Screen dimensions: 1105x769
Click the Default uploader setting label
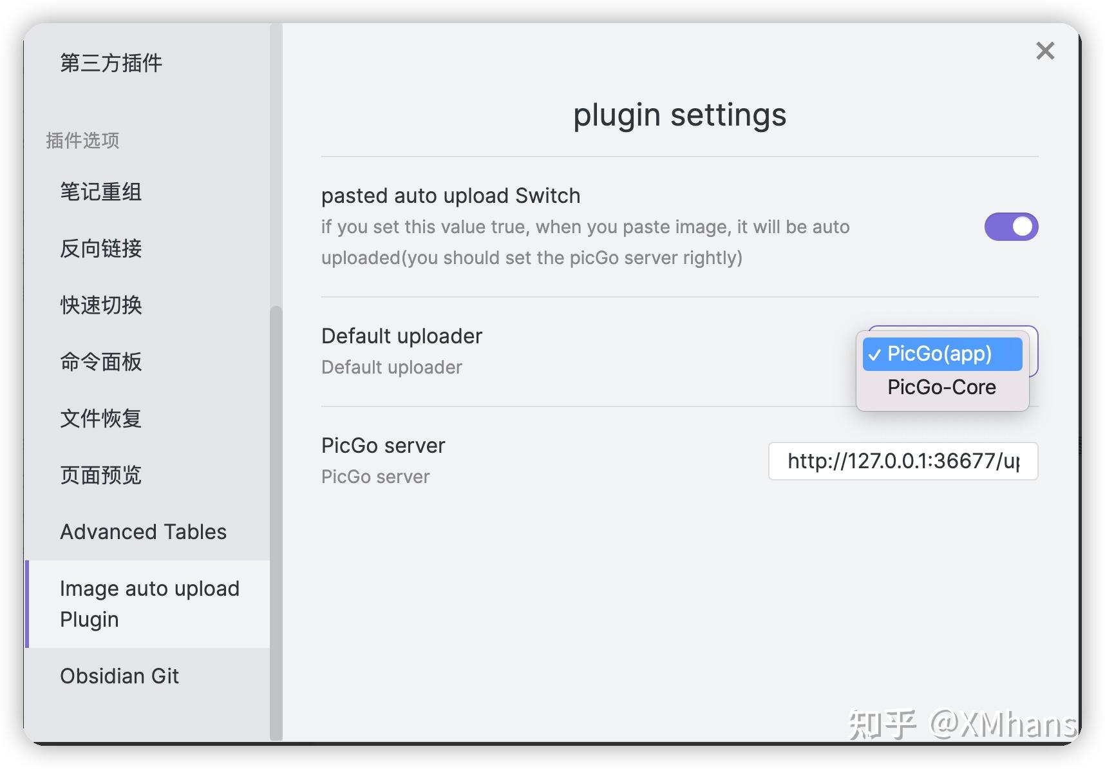[x=402, y=336]
